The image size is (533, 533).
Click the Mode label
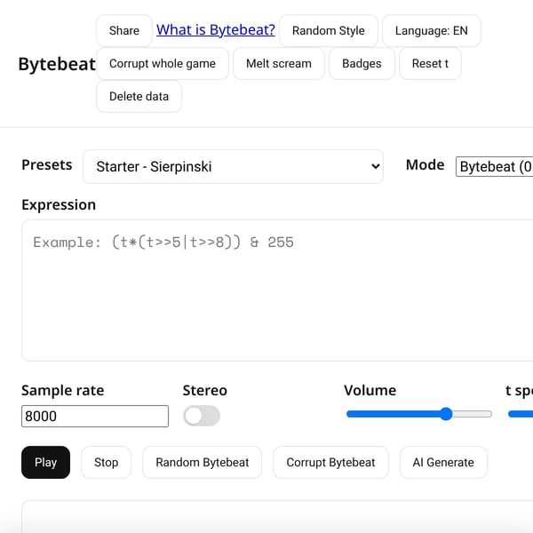tap(425, 165)
